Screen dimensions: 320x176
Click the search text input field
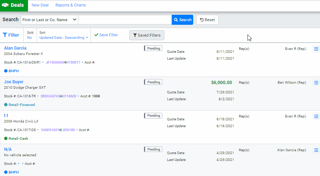pos(125,20)
